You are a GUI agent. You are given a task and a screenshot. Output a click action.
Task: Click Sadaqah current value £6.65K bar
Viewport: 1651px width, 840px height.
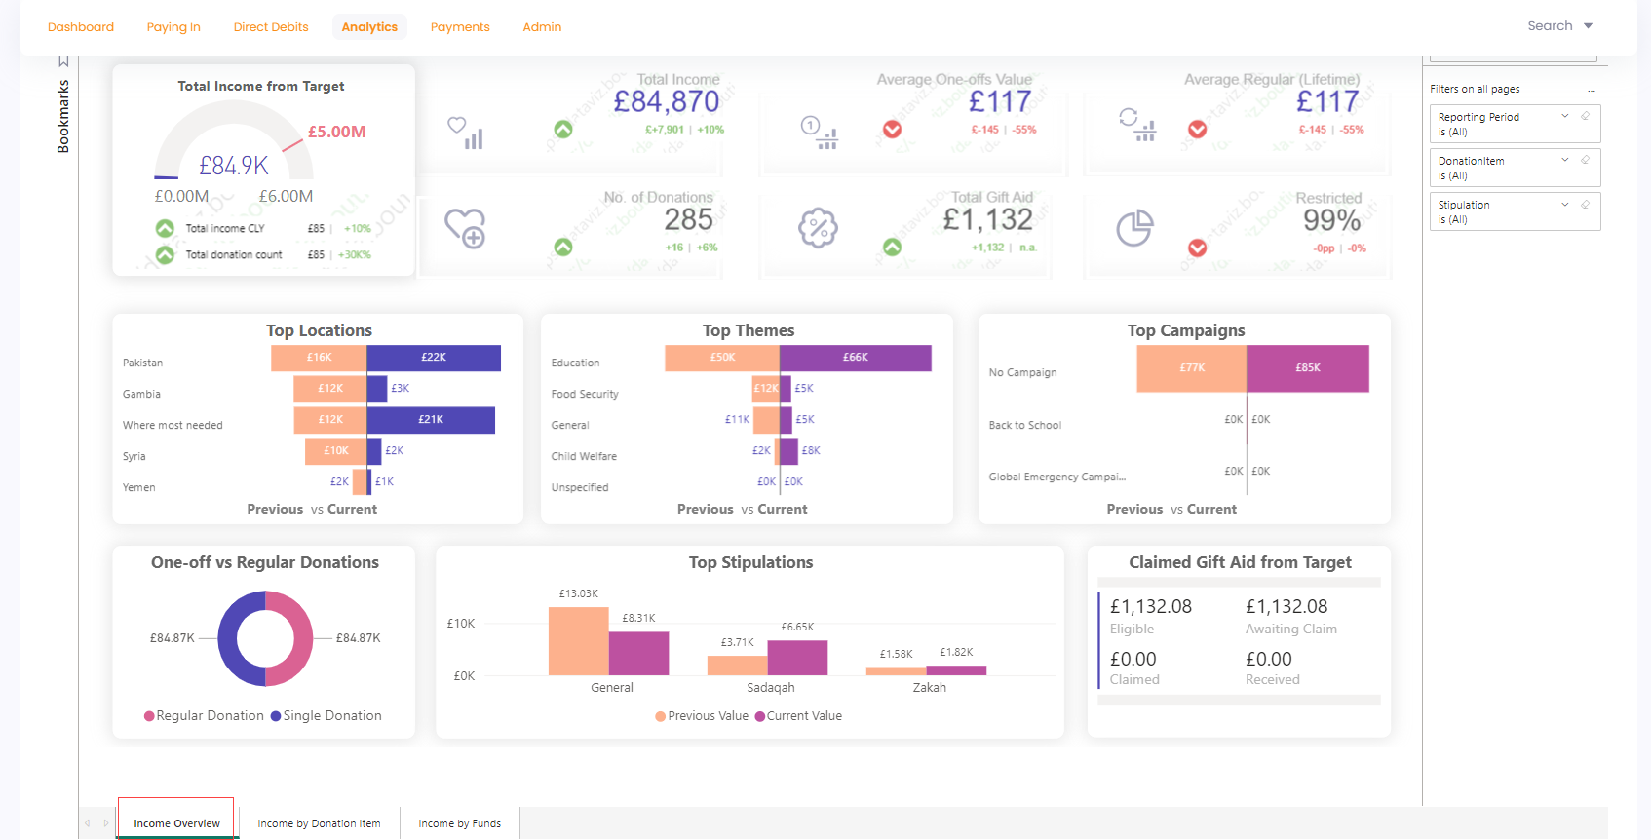tap(797, 658)
